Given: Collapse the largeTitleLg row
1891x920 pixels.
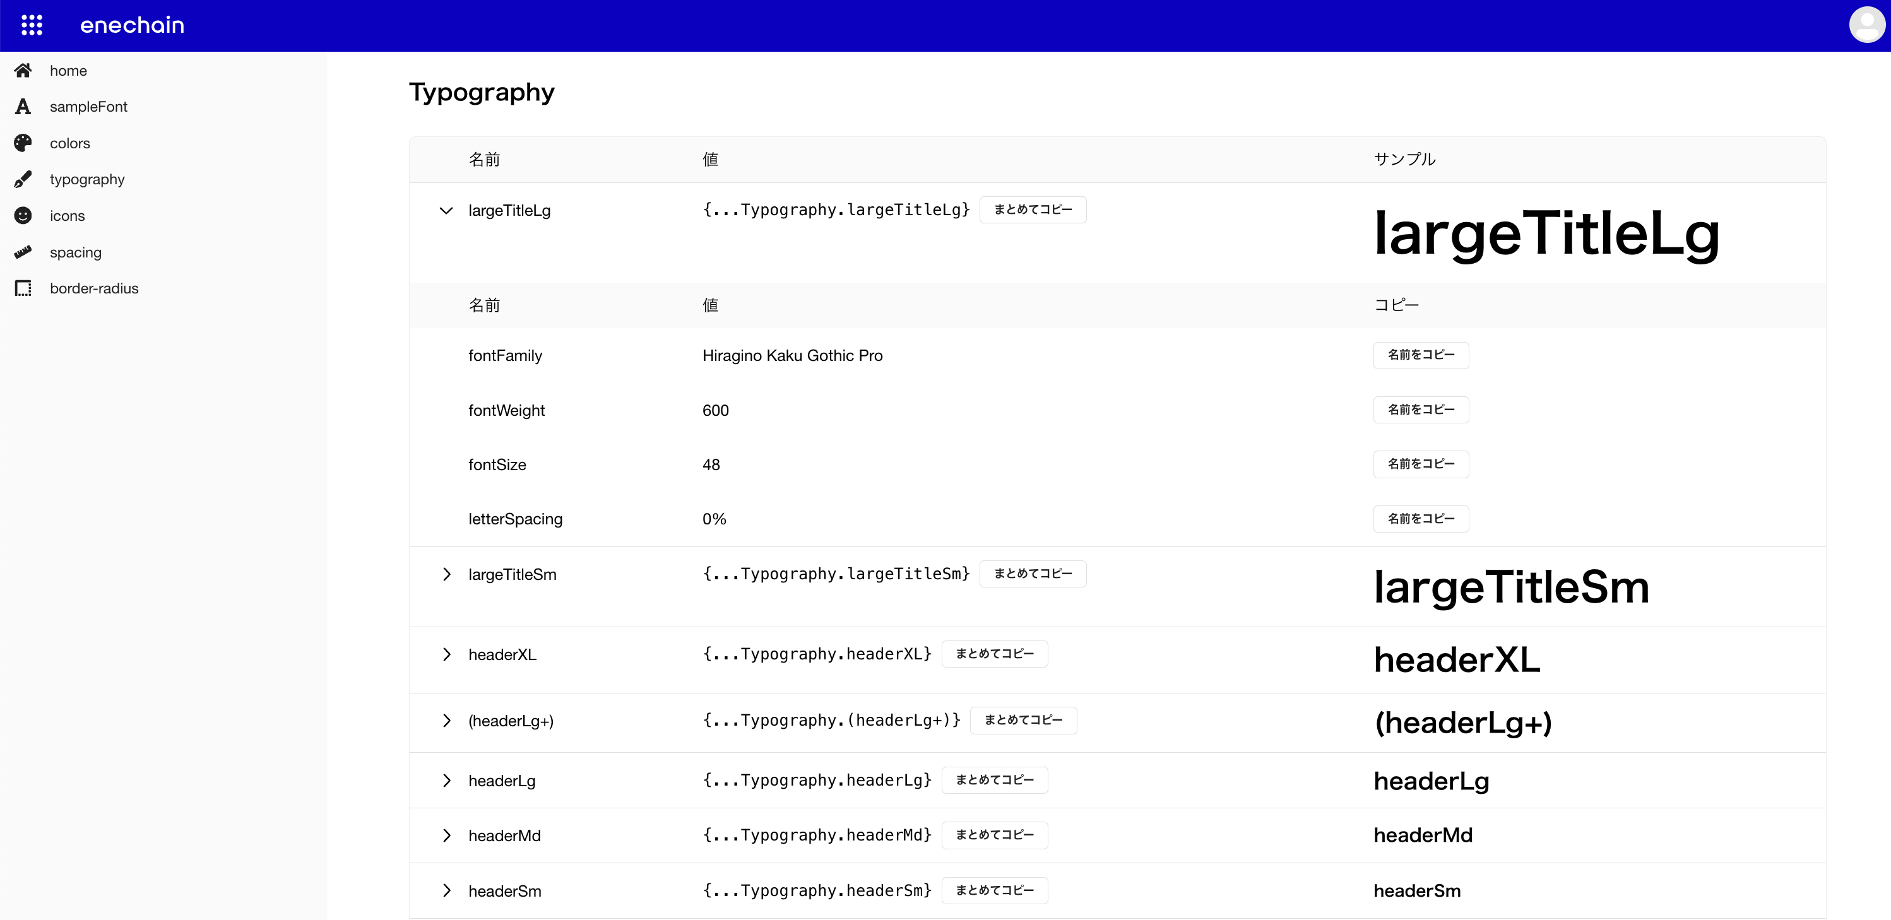Looking at the screenshot, I should pos(446,211).
